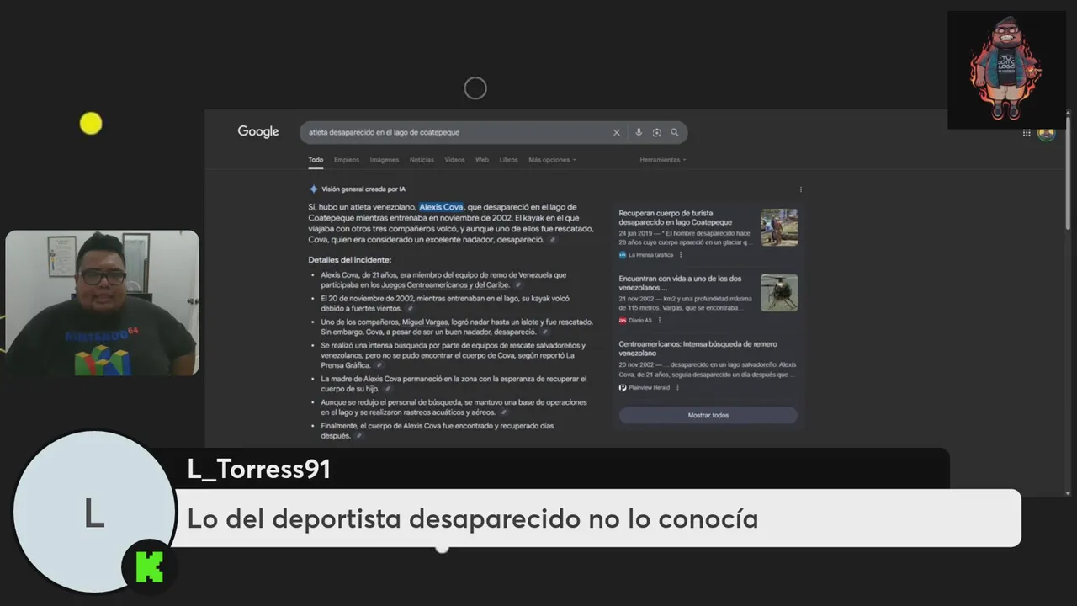Click 'Plainview Herald' source name
Image resolution: width=1077 pixels, height=606 pixels.
(649, 388)
